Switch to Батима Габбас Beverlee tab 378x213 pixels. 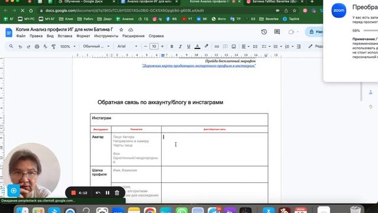pos(275,2)
